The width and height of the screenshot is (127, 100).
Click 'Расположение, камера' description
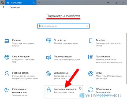[x=64, y=92]
